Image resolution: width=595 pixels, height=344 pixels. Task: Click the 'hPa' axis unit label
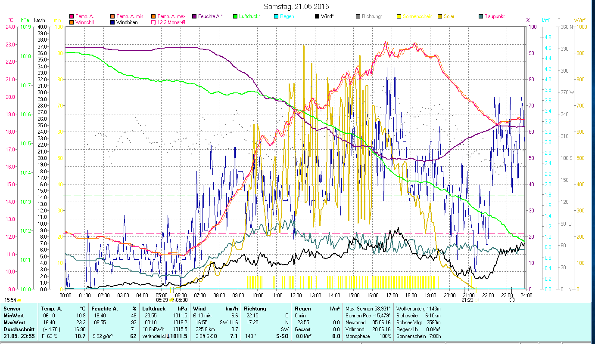coord(25,20)
